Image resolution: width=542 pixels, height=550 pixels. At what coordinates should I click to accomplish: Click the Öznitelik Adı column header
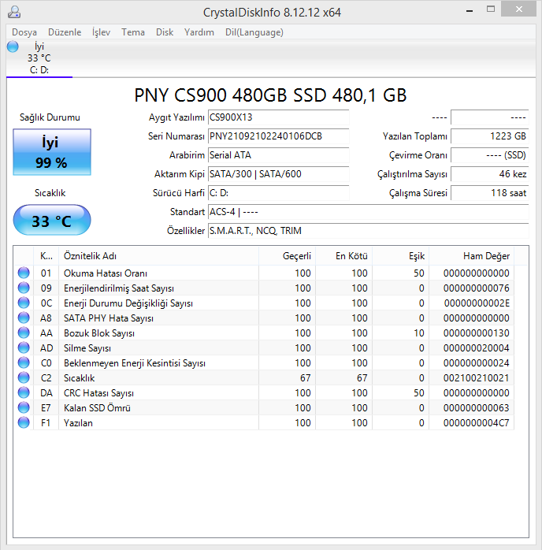coord(159,256)
